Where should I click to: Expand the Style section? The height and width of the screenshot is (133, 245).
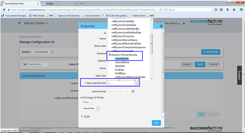(x=82, y=116)
